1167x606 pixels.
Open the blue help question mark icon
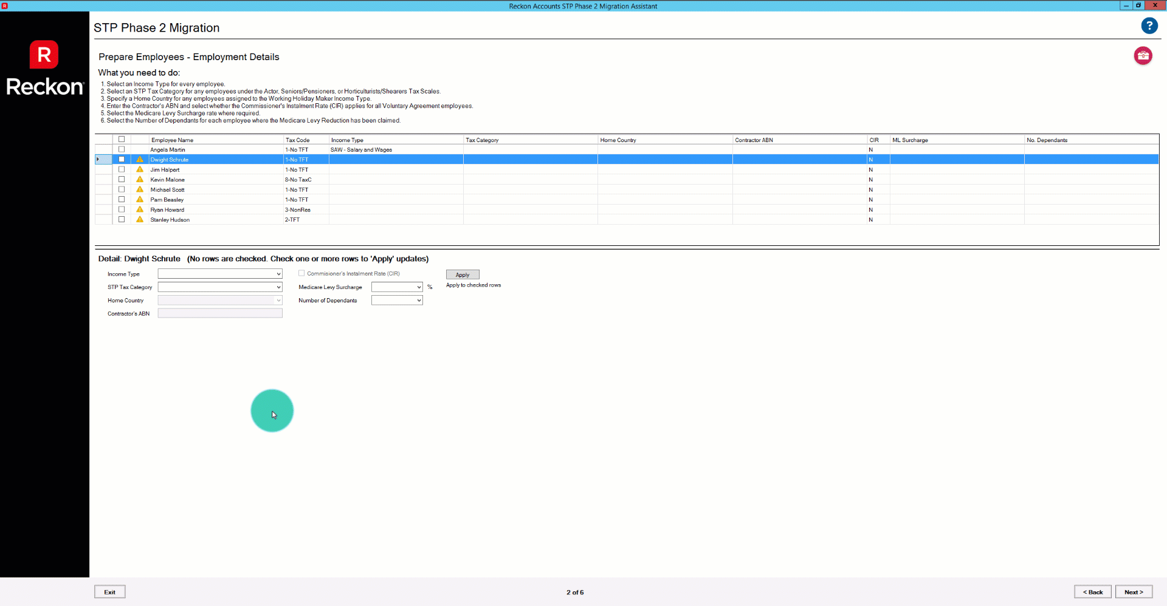(x=1149, y=26)
